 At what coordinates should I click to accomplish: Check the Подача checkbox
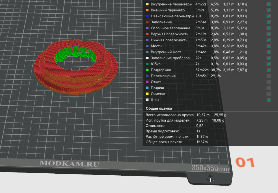point(269,88)
